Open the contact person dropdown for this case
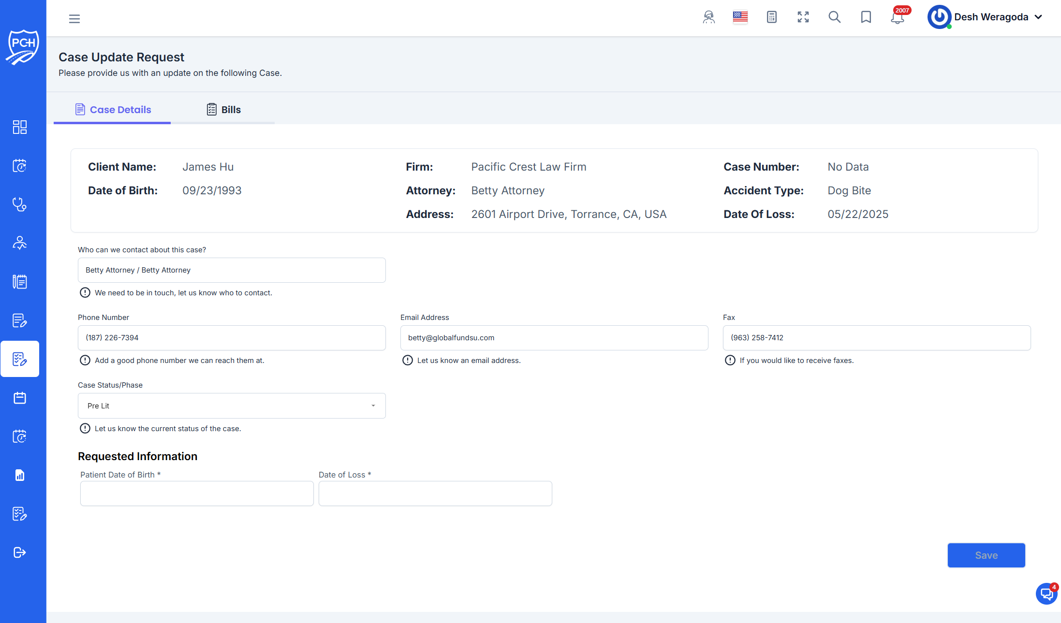 click(x=232, y=270)
